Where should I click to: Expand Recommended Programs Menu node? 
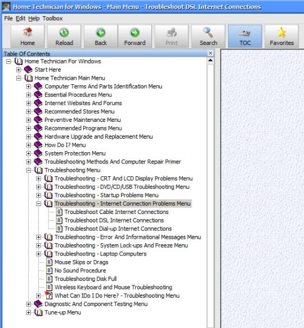[x=29, y=128]
